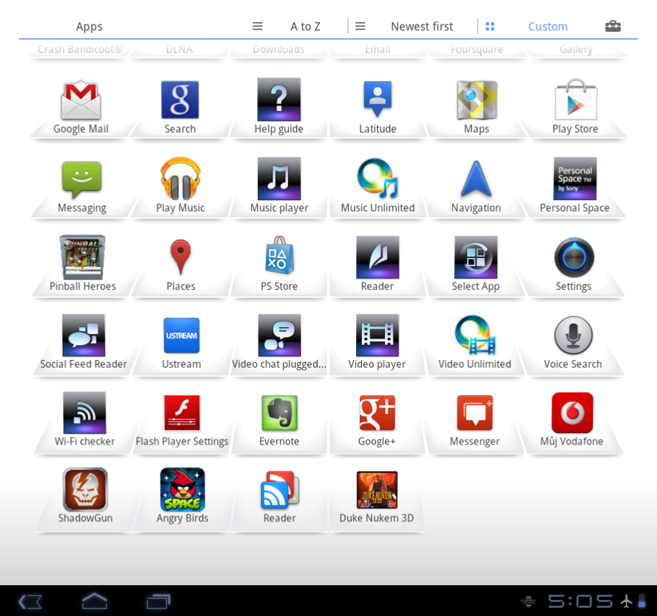The image size is (657, 616).
Task: Switch sorting to A to Z
Action: 305,26
